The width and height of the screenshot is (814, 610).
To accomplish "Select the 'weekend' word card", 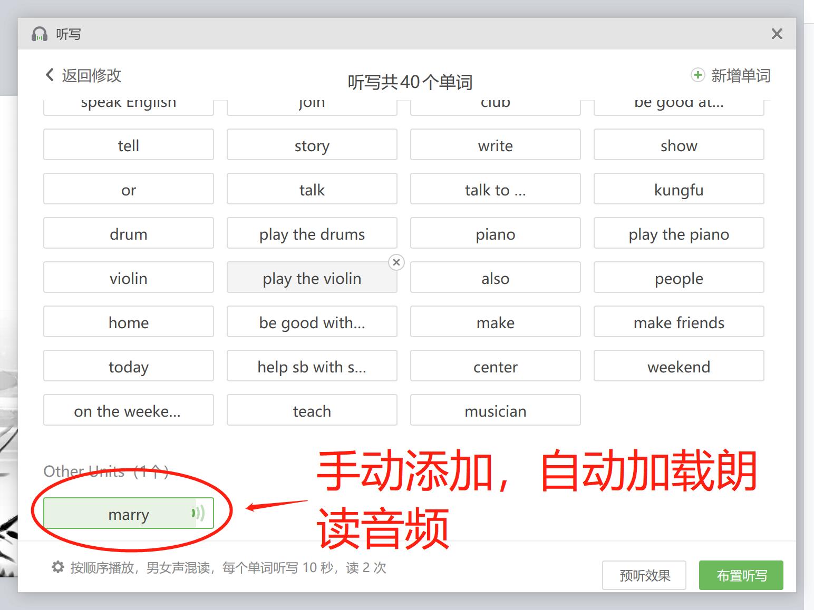I will [679, 366].
